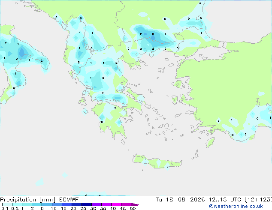This screenshot has width=272, height=210.
Task: Click the "Precipitation" title text
Action: (x=18, y=200)
